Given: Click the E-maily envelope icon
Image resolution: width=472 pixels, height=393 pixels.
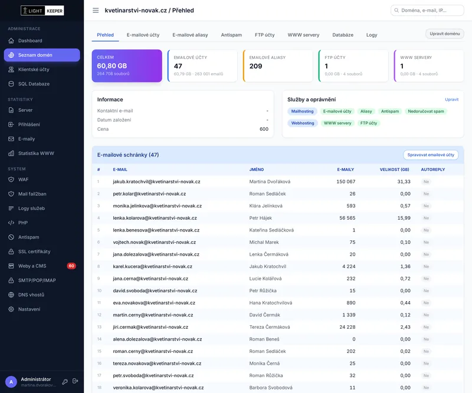Looking at the screenshot, I should (11, 139).
